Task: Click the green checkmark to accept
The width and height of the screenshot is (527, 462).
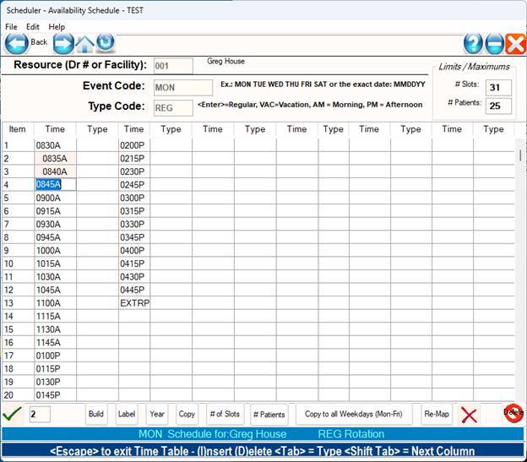Action: pyautogui.click(x=12, y=414)
